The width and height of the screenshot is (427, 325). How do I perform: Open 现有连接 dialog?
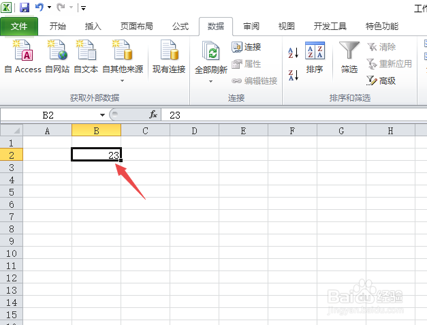click(x=169, y=57)
